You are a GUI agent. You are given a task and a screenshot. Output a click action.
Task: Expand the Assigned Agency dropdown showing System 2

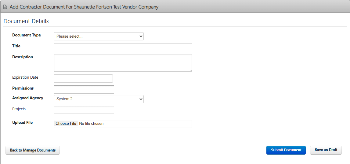(99, 99)
